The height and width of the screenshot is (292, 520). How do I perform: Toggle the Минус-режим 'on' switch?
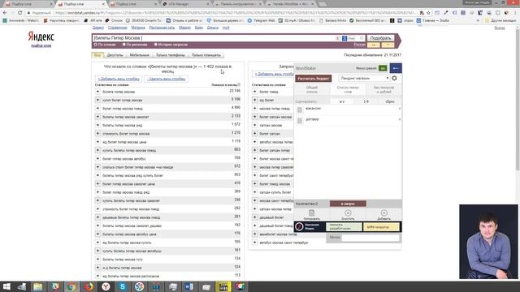point(383,68)
